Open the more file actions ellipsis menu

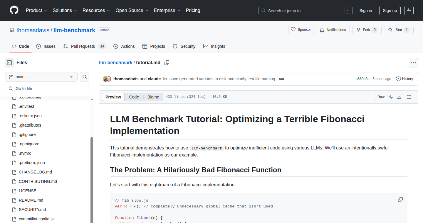tap(414, 63)
